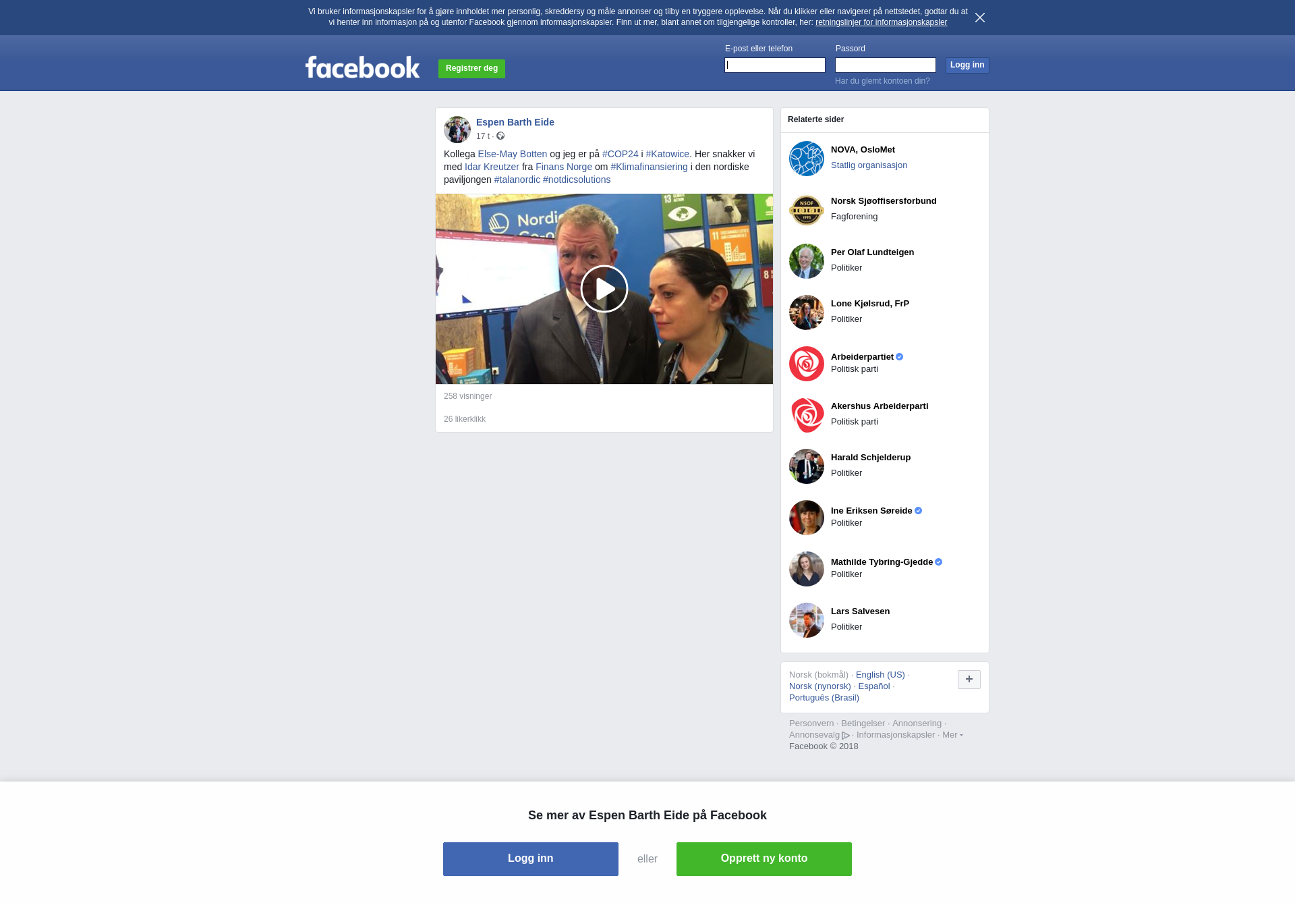
Task: Click the Norsk Sjøoffisersforbund NSOF logo
Action: pos(807,210)
